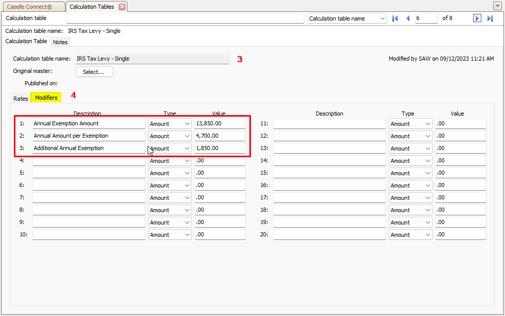Click the 'Original master:' label
Screen dimensions: 505x316
click(x=32, y=71)
